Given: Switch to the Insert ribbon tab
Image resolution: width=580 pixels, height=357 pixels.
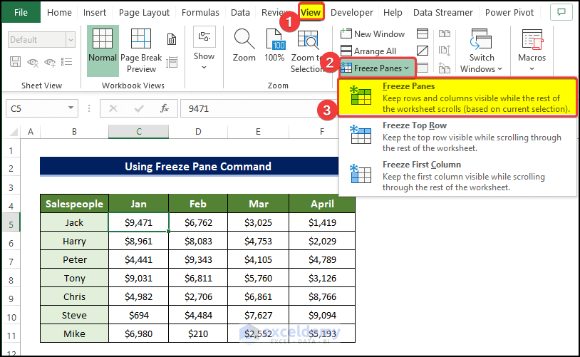Looking at the screenshot, I should [94, 13].
